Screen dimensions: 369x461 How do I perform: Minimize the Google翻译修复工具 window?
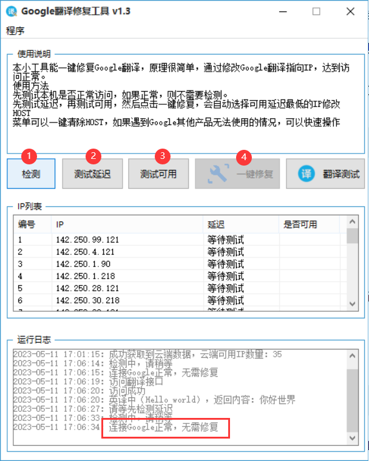coord(283,12)
